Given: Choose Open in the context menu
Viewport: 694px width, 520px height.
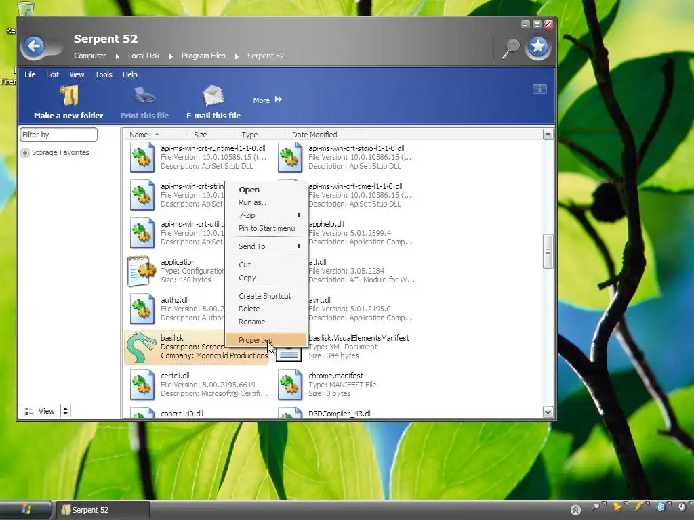Looking at the screenshot, I should (266, 190).
